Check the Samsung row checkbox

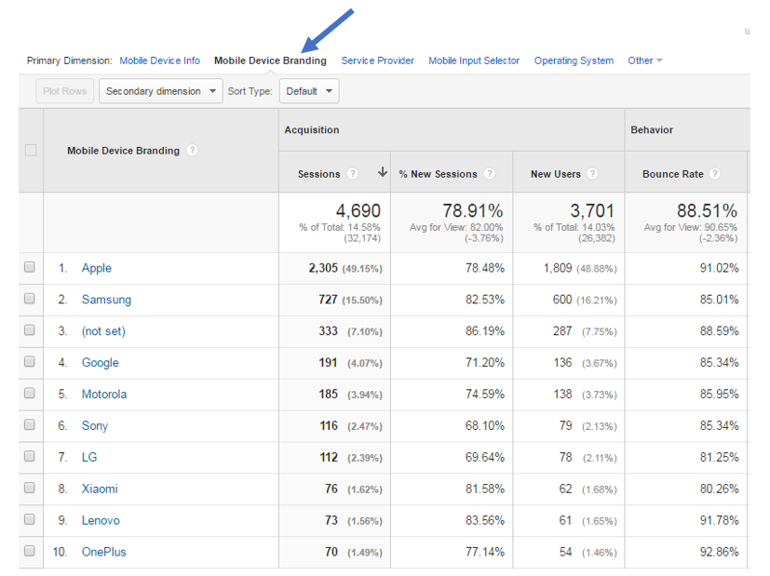30,299
